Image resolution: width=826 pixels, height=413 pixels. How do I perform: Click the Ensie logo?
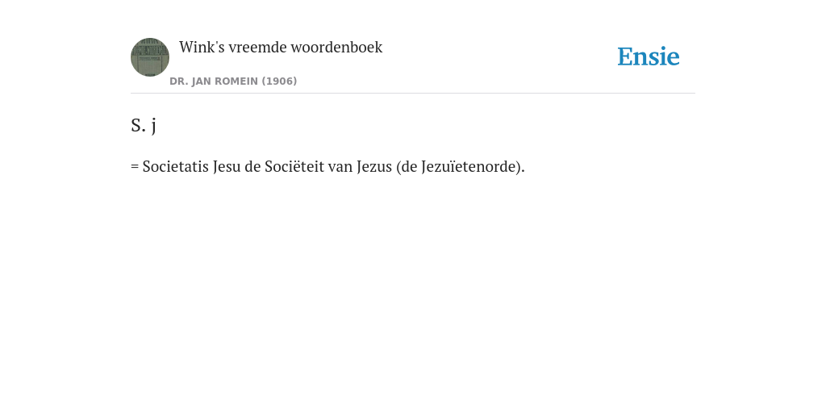coord(649,56)
